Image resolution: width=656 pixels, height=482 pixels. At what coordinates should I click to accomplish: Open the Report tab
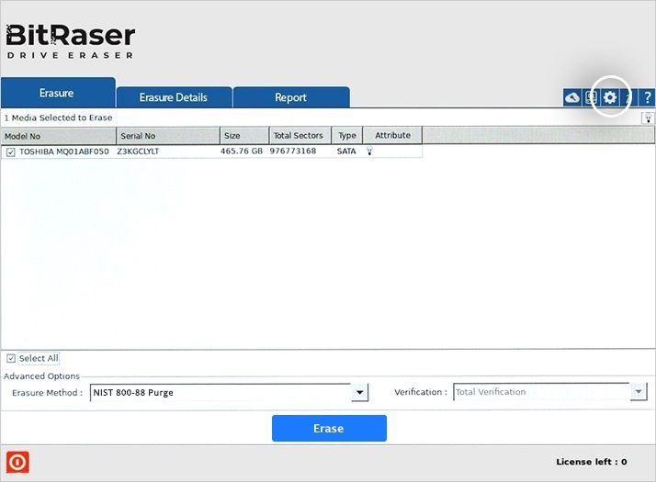tap(291, 97)
